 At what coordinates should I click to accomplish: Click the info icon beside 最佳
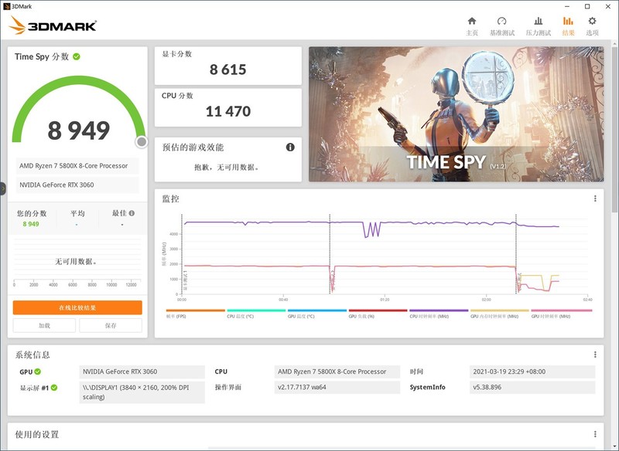(132, 213)
